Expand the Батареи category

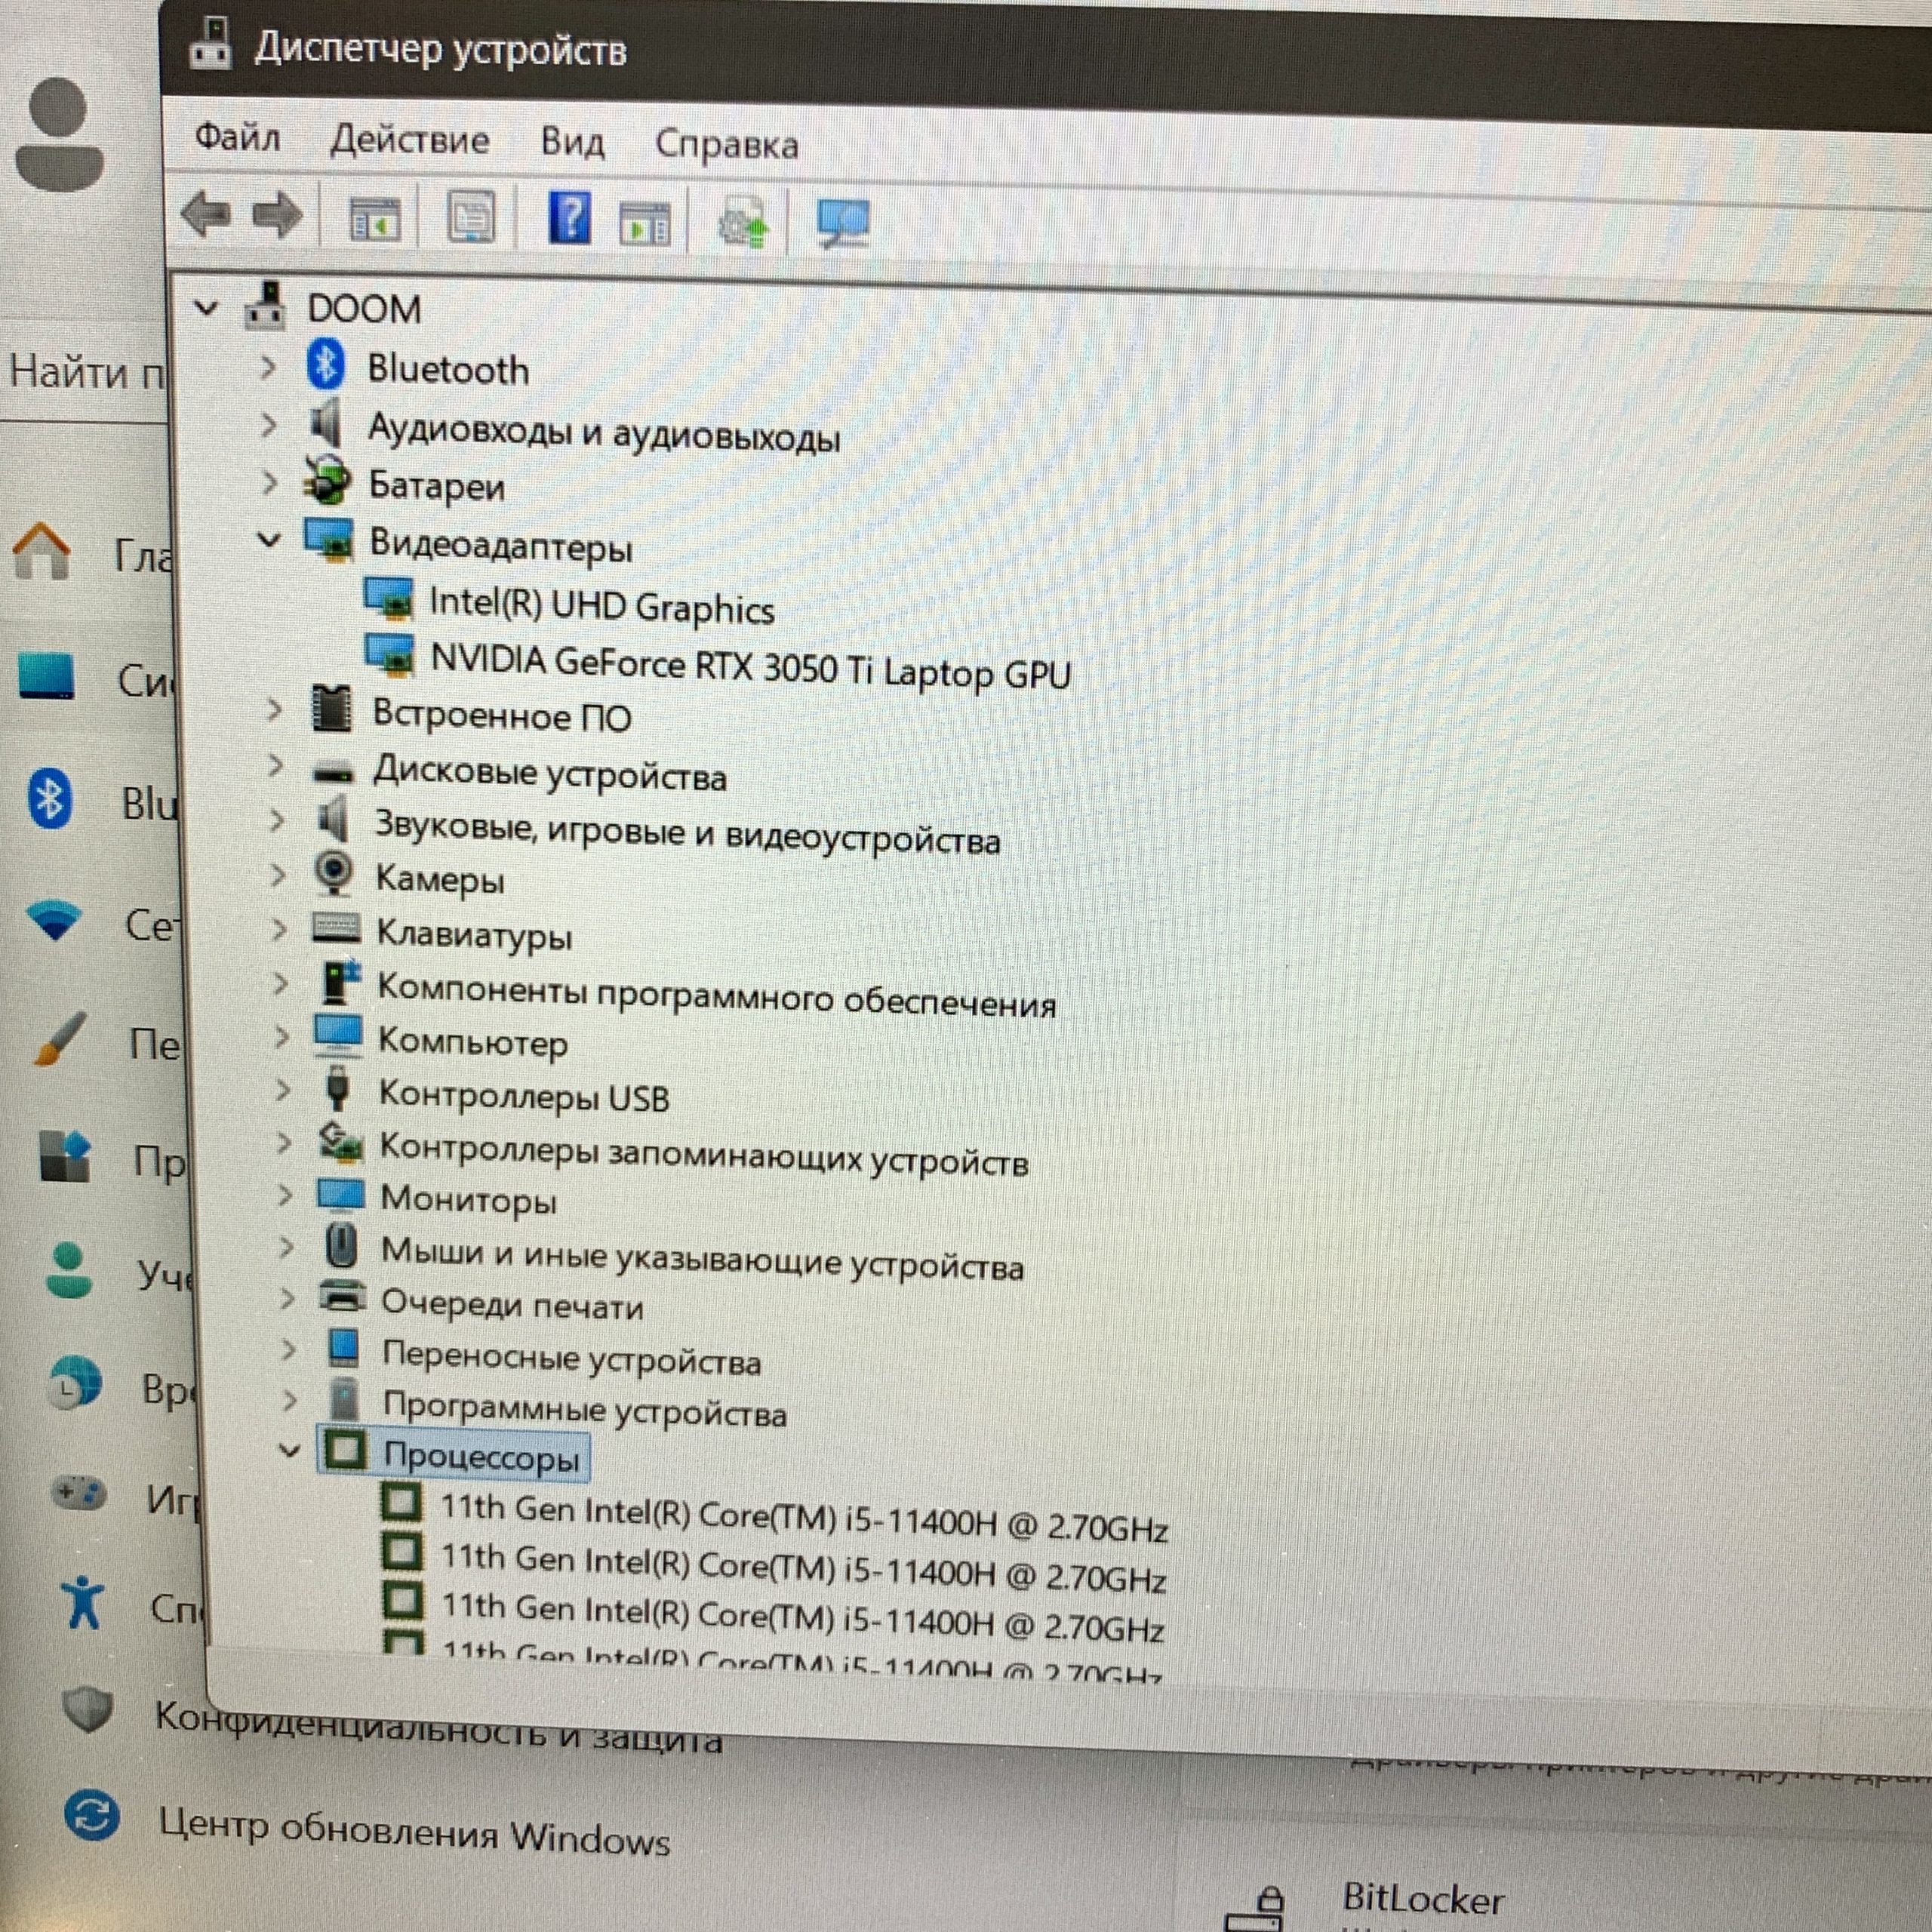pos(268,483)
